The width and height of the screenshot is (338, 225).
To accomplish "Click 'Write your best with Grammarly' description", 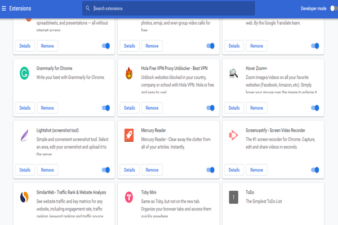I will tap(70, 77).
